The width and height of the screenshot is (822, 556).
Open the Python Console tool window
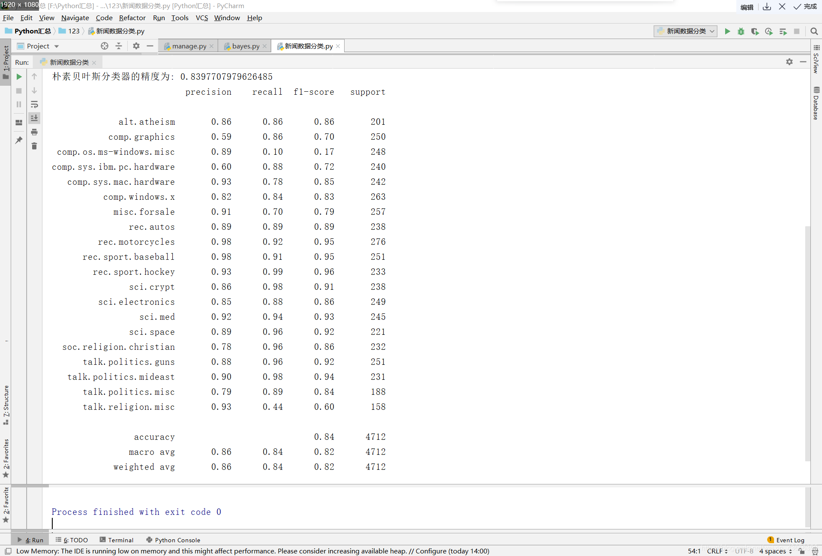pos(173,540)
